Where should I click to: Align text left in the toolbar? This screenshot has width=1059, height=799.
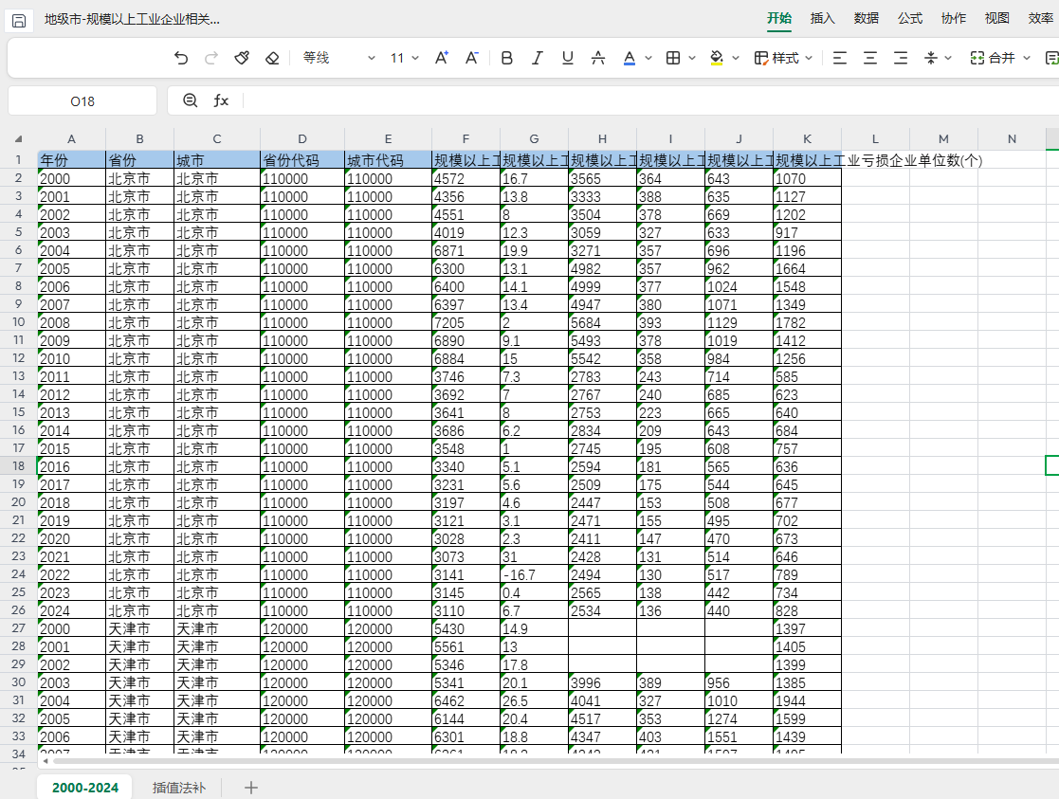click(839, 58)
